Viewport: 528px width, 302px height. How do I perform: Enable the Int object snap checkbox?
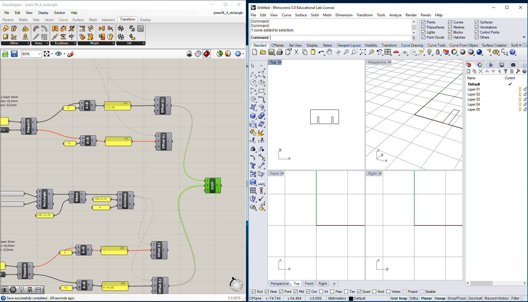pos(321,292)
